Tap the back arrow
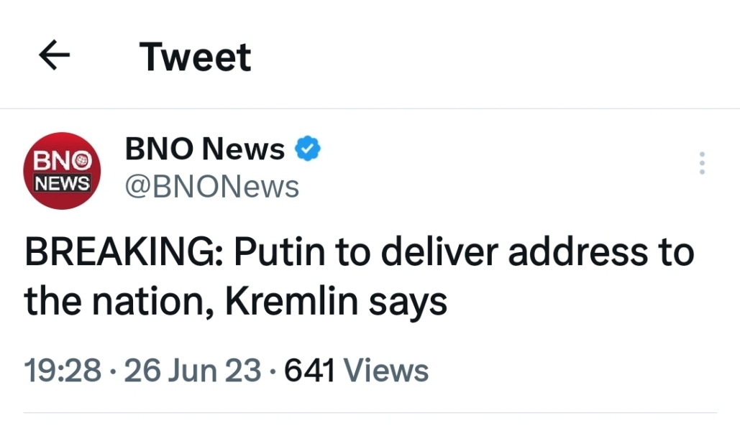This screenshot has width=740, height=431. click(x=54, y=56)
